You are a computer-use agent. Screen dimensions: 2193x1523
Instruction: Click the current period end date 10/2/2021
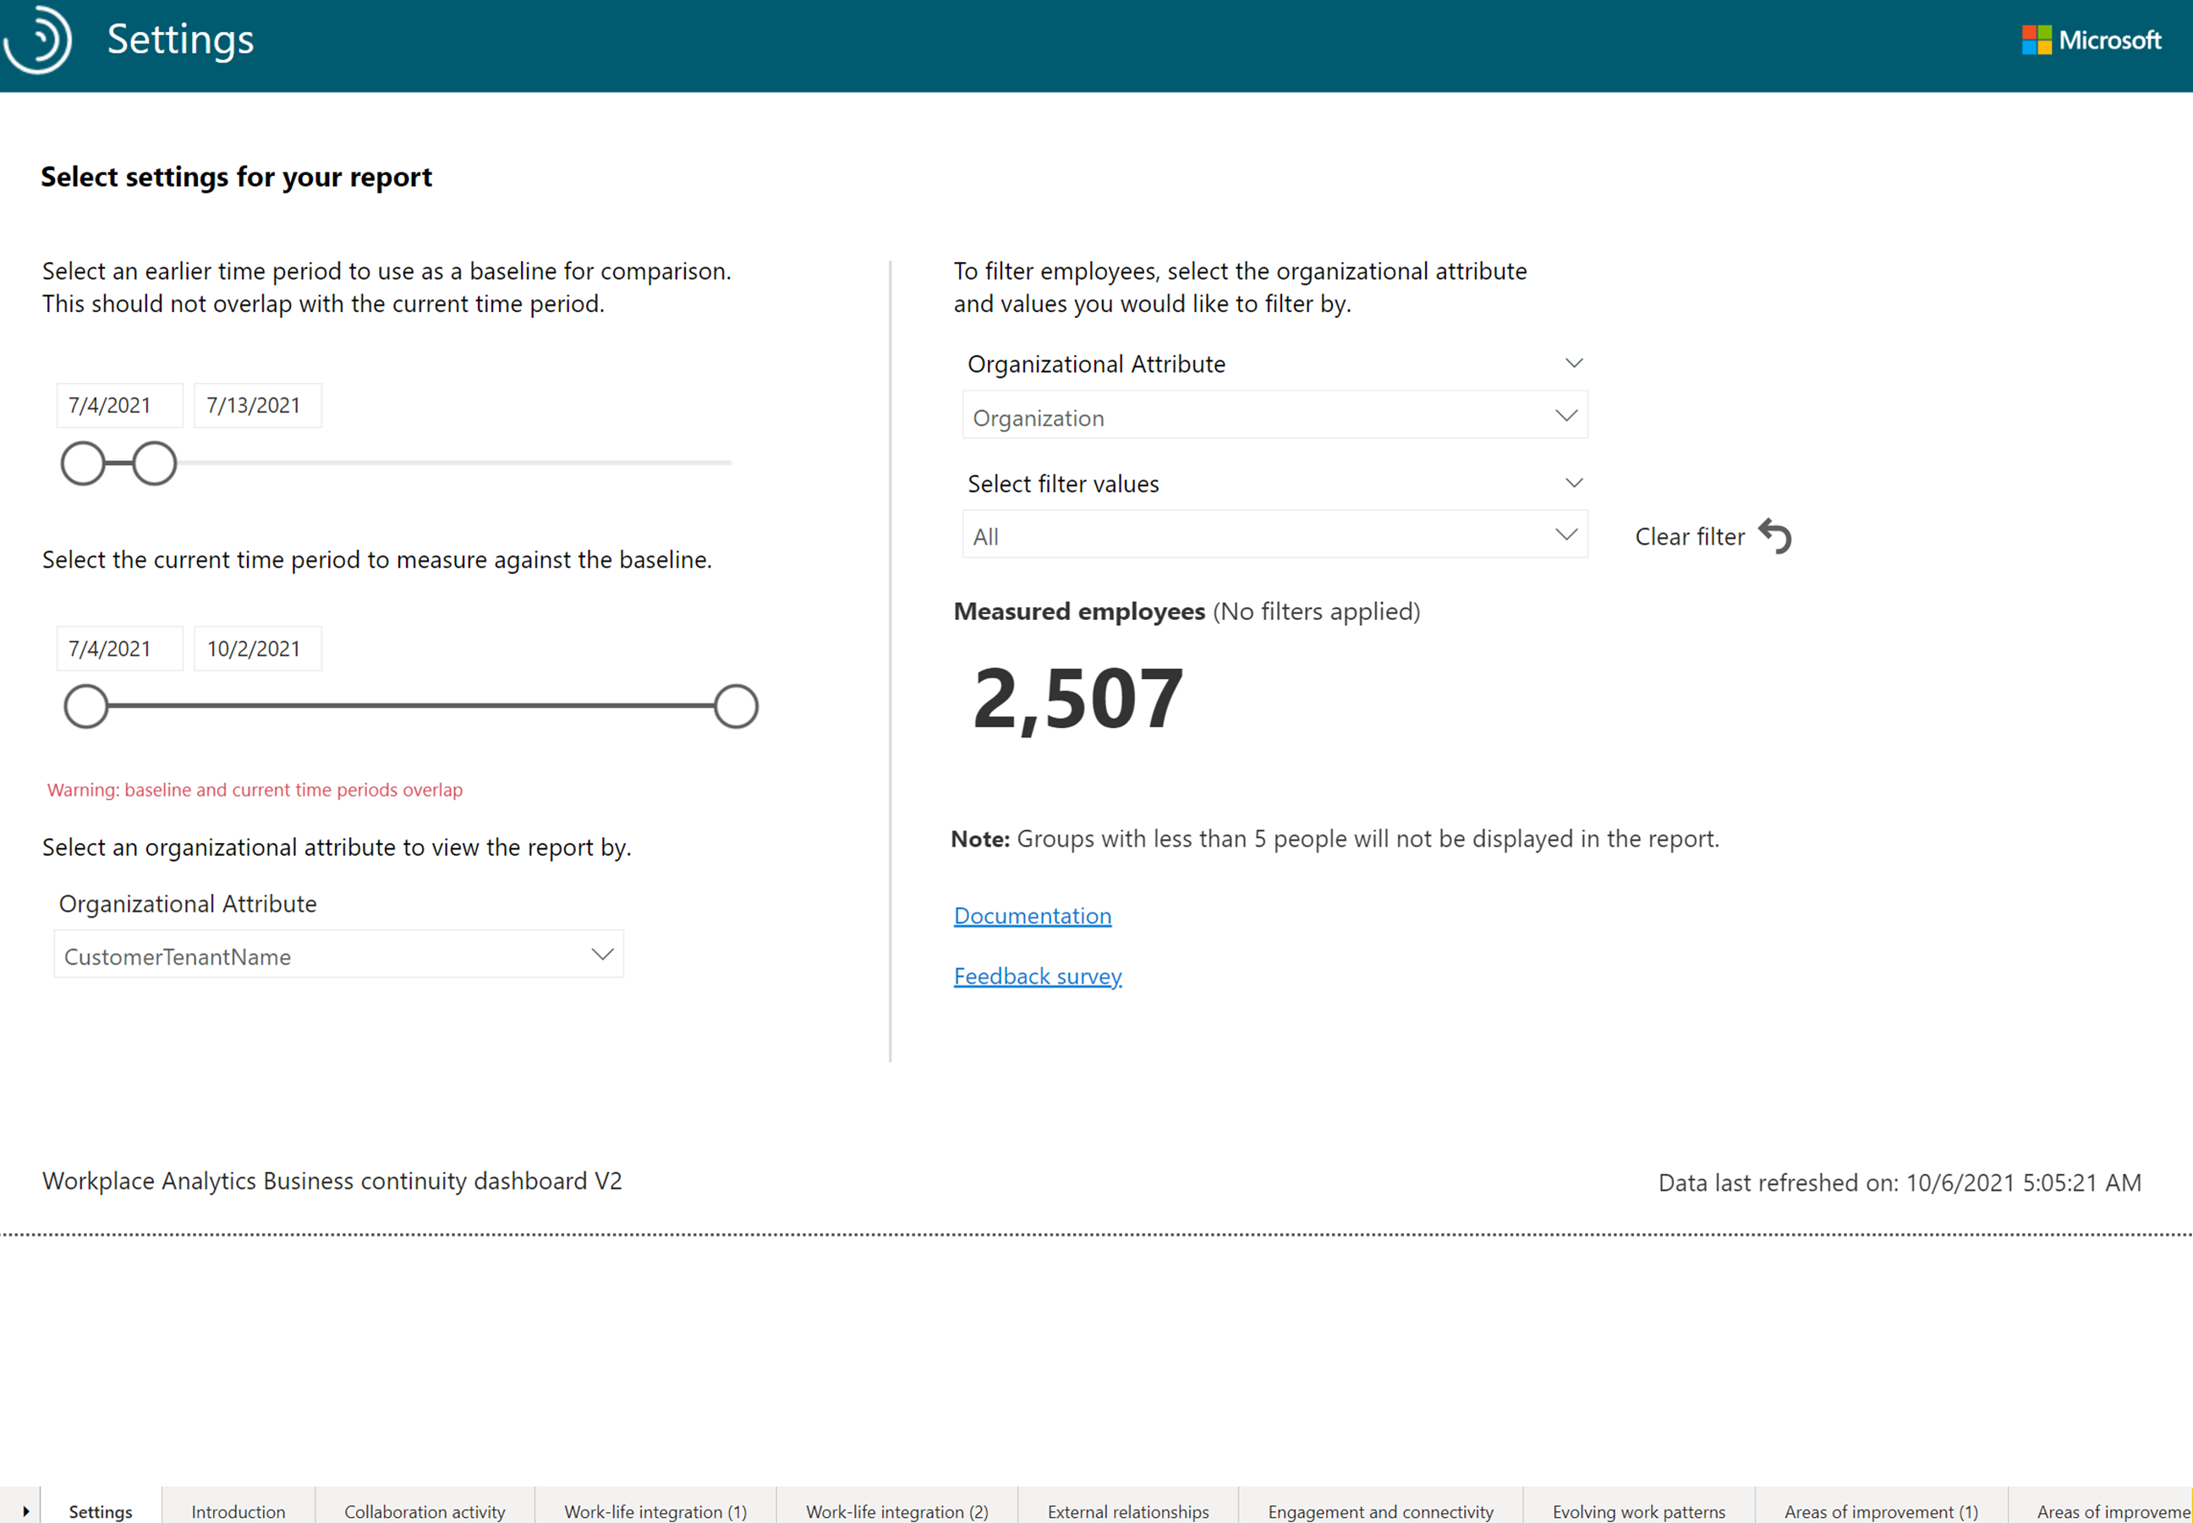coord(258,649)
